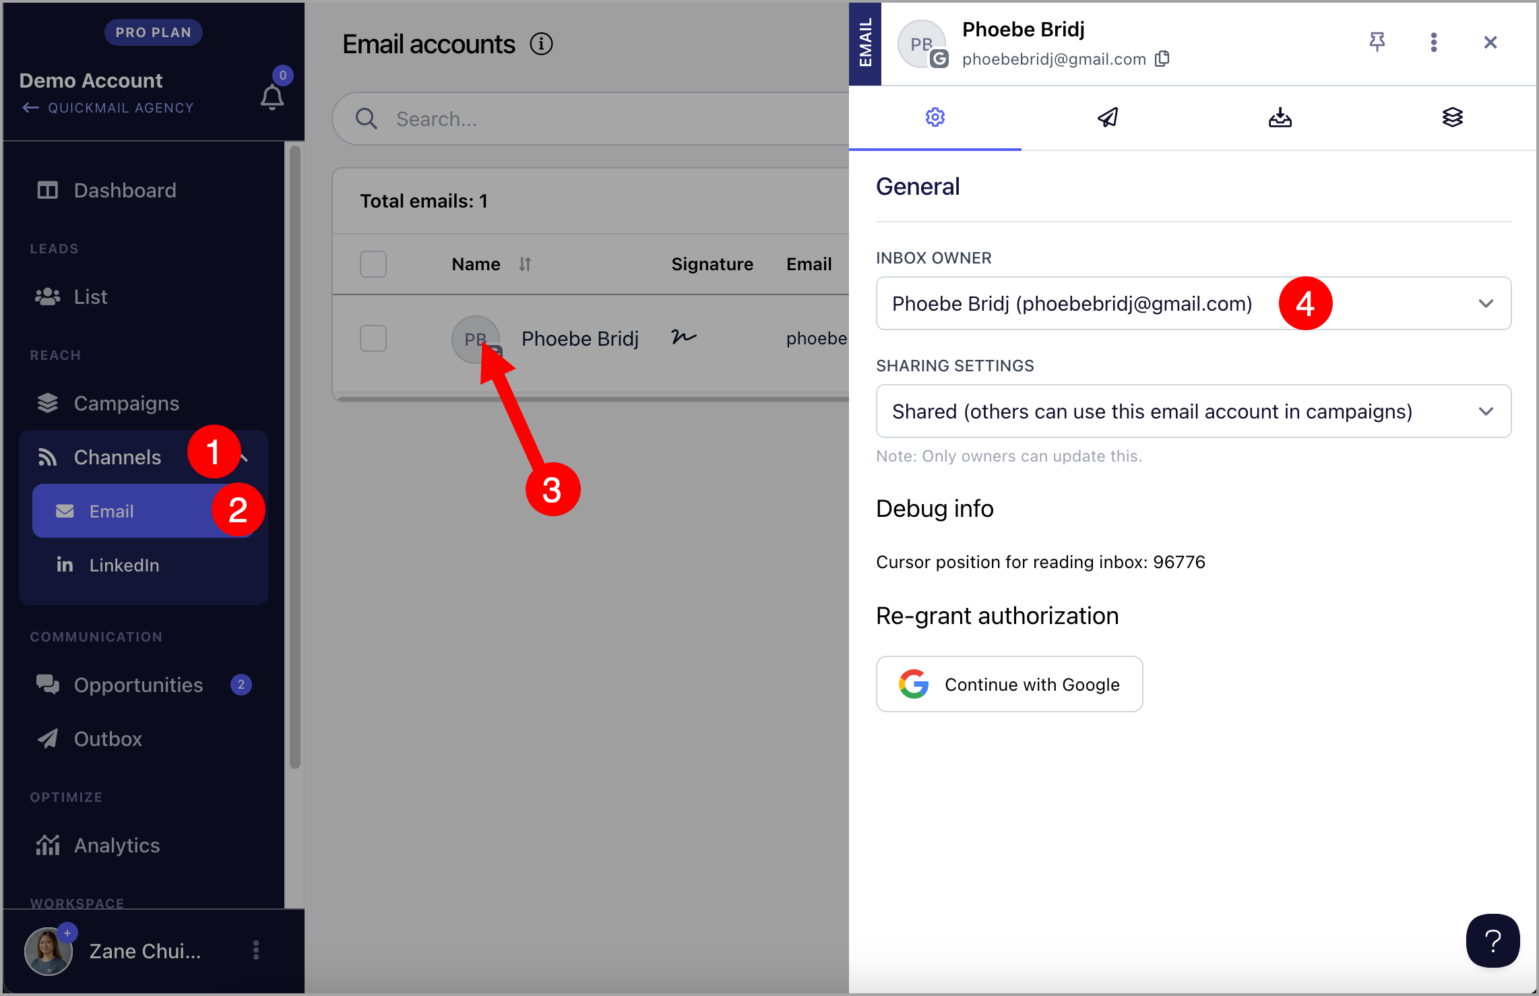Open Zane Chui user options menu

point(256,950)
